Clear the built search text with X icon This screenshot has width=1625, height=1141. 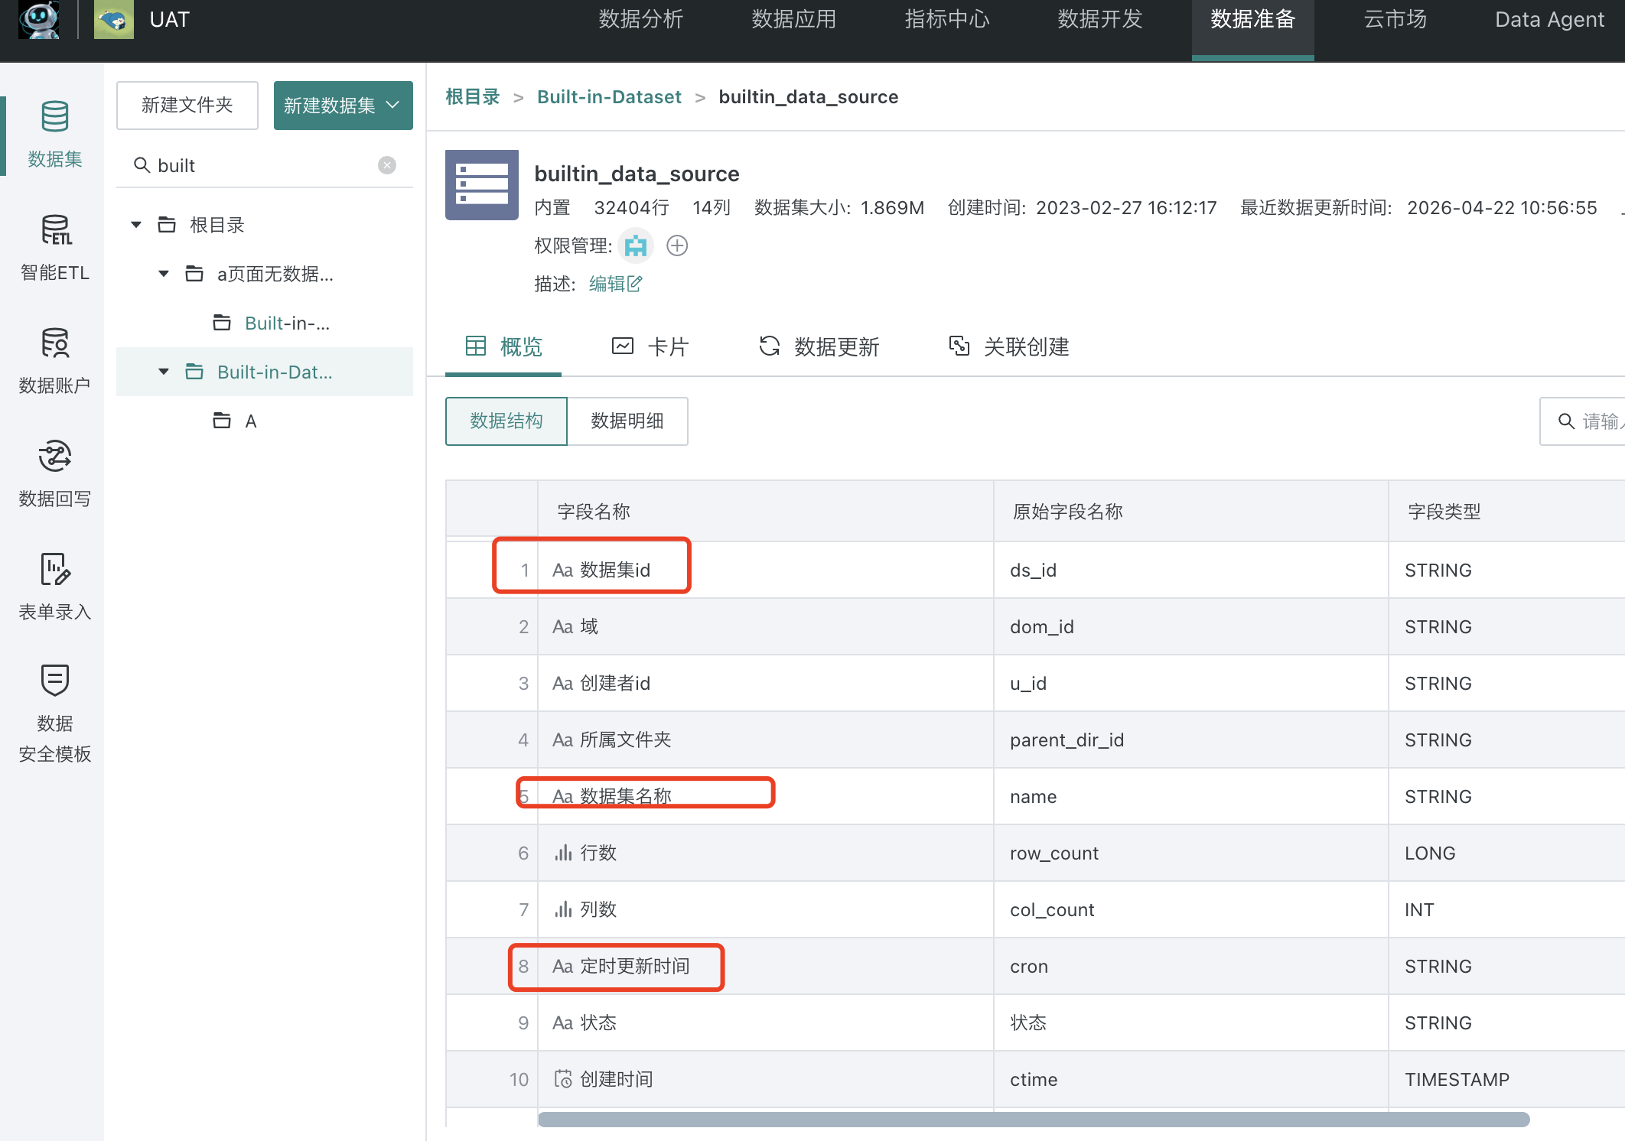pos(387,164)
